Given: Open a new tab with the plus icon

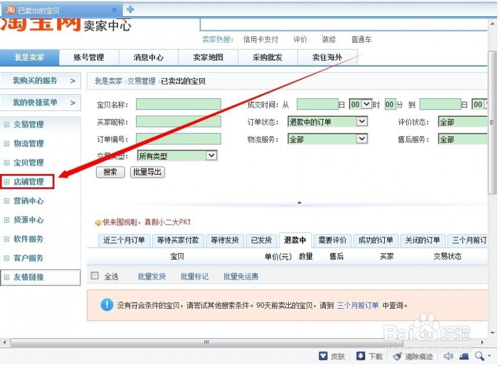Looking at the screenshot, I should 130,10.
